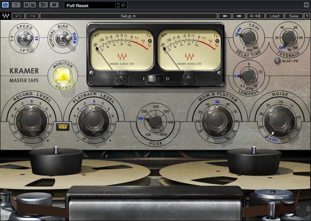Click the redo arrow icon

tap(31, 16)
